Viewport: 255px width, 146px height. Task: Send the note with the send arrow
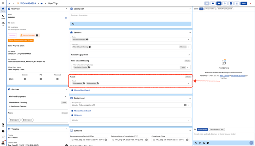coord(251,143)
